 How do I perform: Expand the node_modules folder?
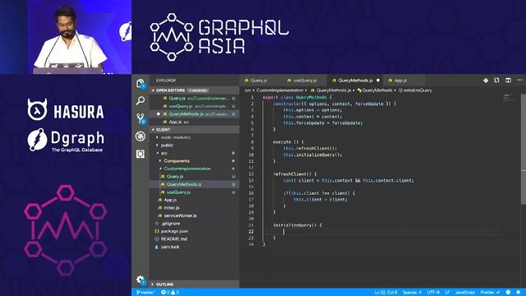tap(194, 137)
